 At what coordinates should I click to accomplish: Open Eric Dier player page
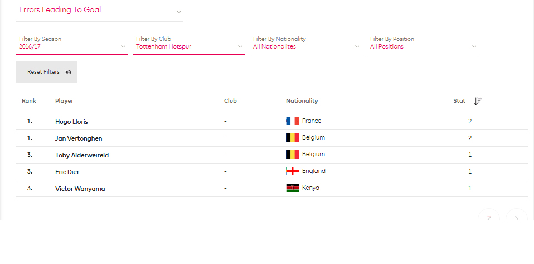click(67, 172)
